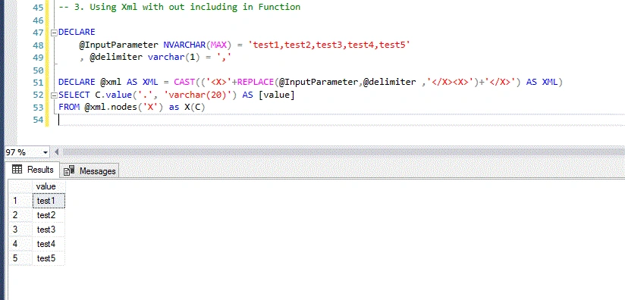Click line number 54 in the gutter
Image resolution: width=625 pixels, height=300 pixels.
coord(37,120)
